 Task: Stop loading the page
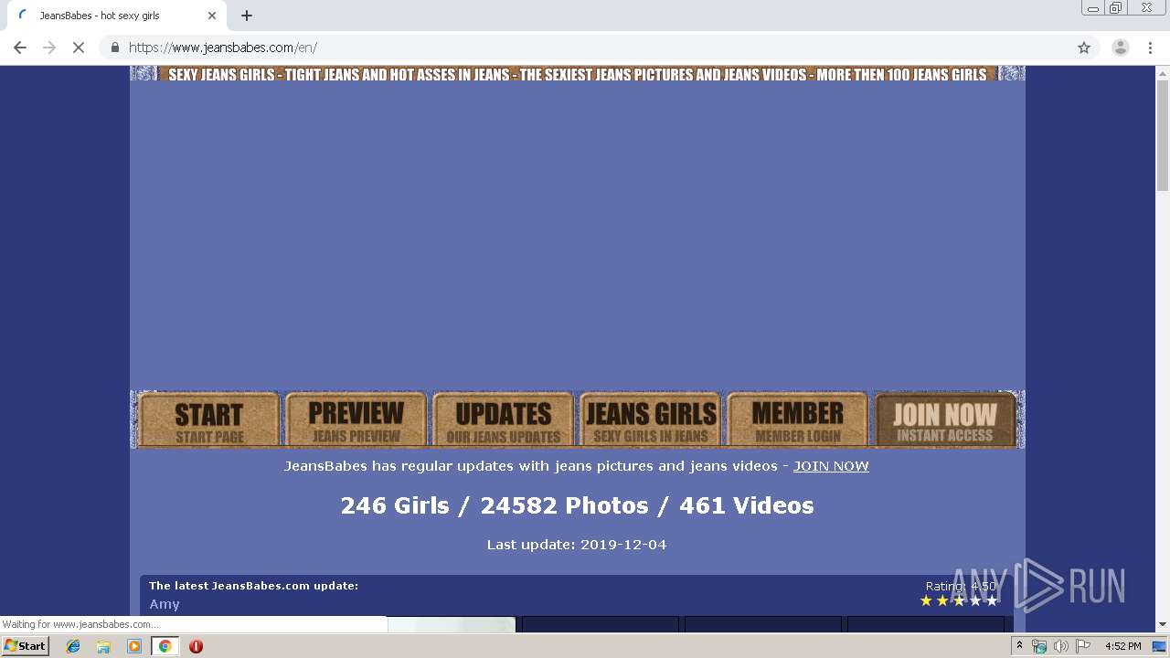79,48
